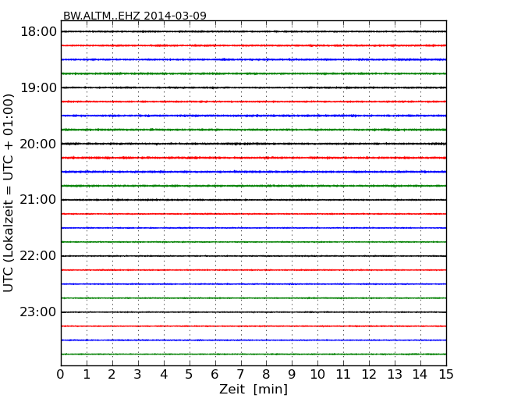Viewport: 507px width, 406px height.
Task: Pick the 22:00 time tick label
Action: coord(38,256)
